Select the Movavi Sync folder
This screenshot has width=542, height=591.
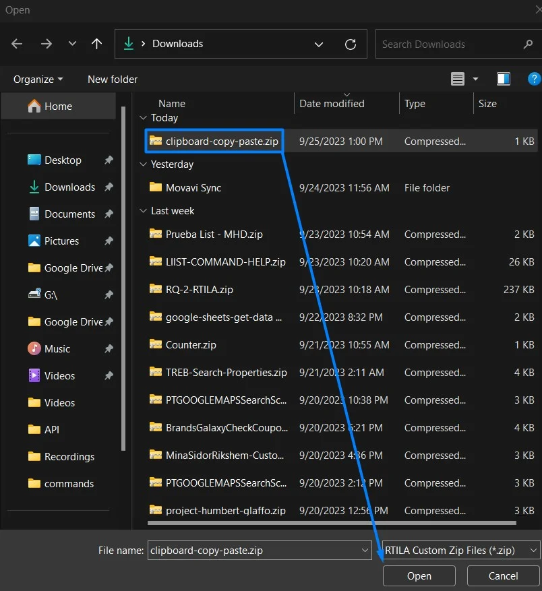click(193, 188)
